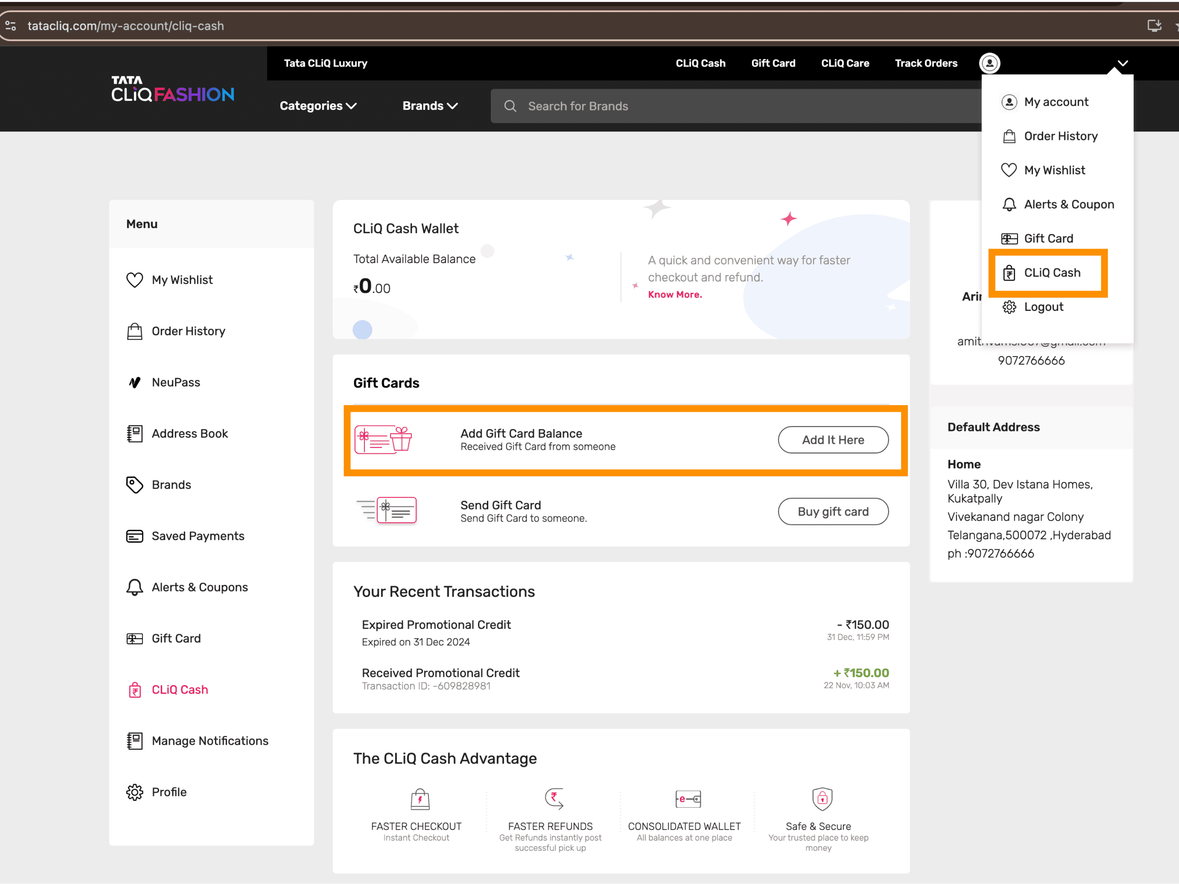This screenshot has width=1179, height=884.
Task: Select Alerts & Coupon in account dropdown
Action: click(x=1069, y=205)
